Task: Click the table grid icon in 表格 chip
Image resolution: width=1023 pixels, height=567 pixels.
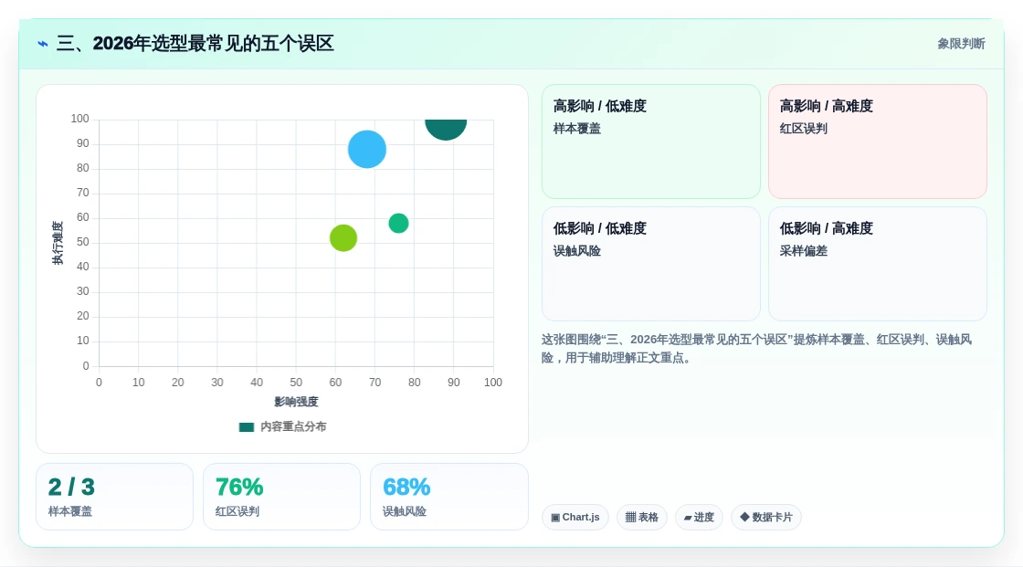Action: [x=630, y=518]
